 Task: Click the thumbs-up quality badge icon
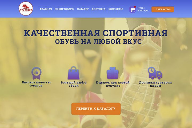point(36,73)
